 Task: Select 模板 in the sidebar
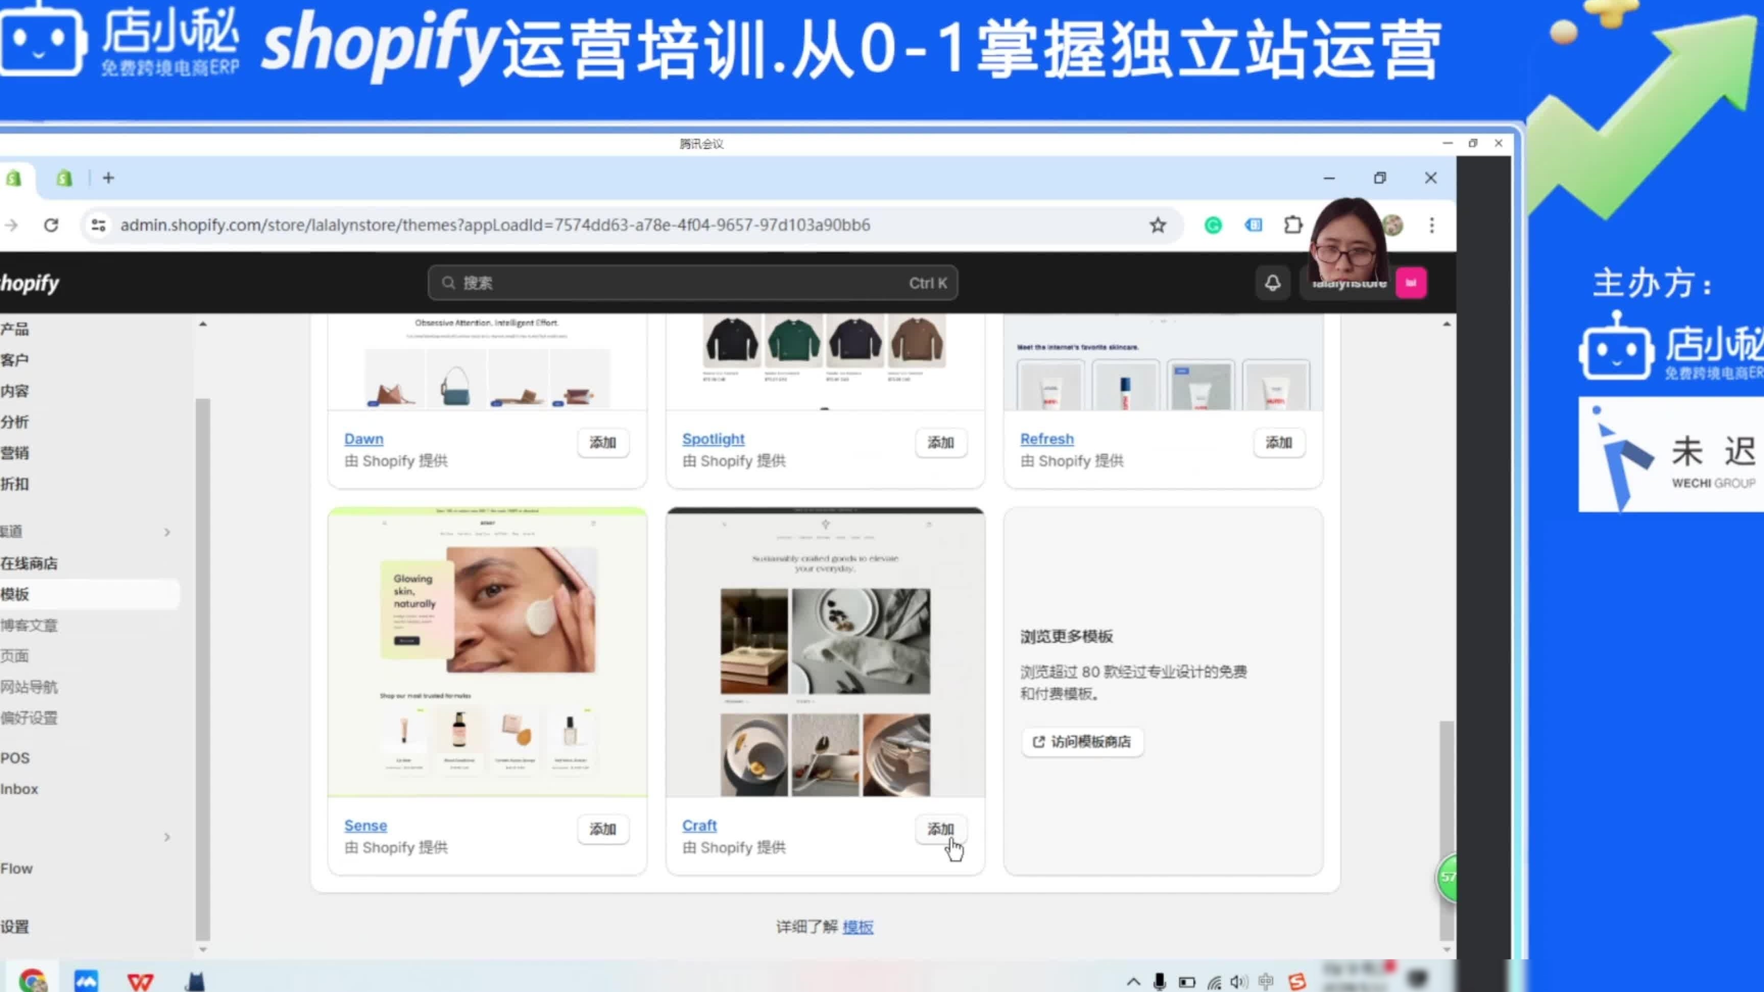tap(89, 594)
